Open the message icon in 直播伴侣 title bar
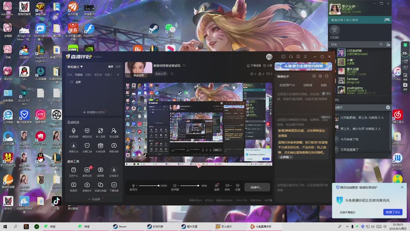Viewport: 410px width, 231px height. coord(283,56)
